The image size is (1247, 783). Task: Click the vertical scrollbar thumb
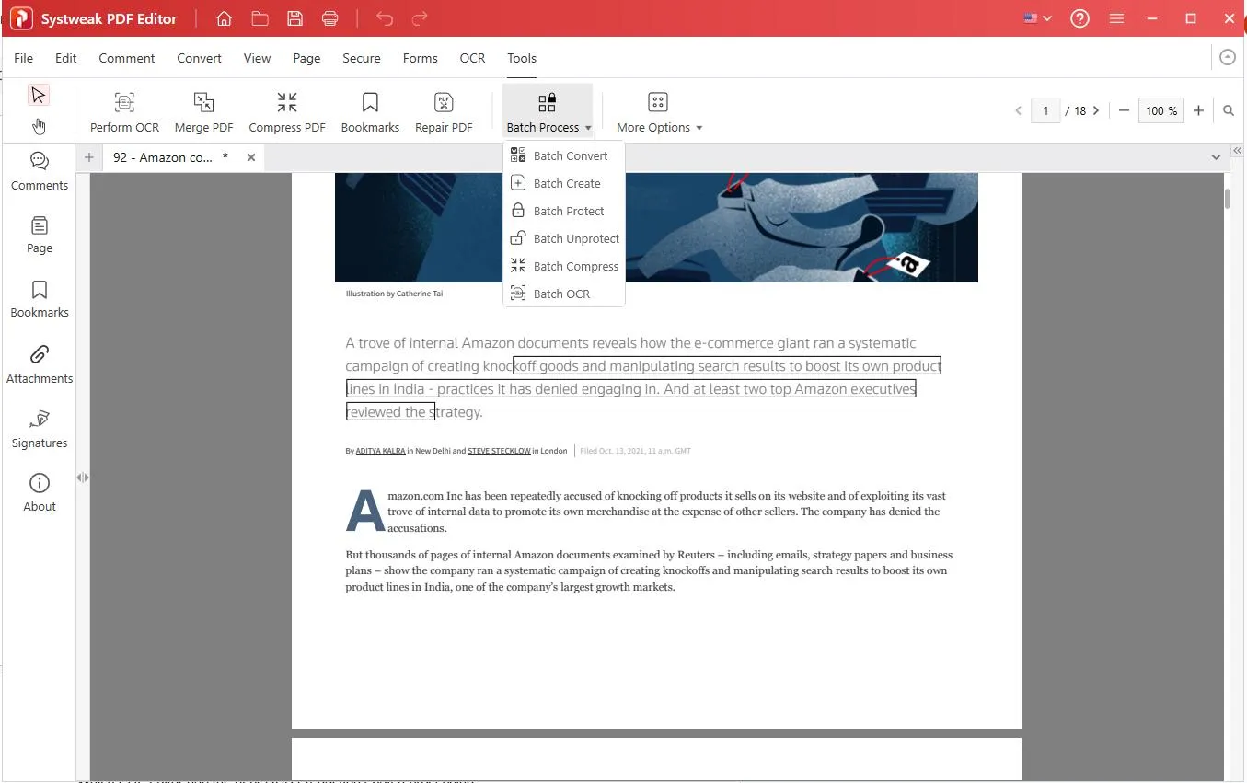[1227, 199]
